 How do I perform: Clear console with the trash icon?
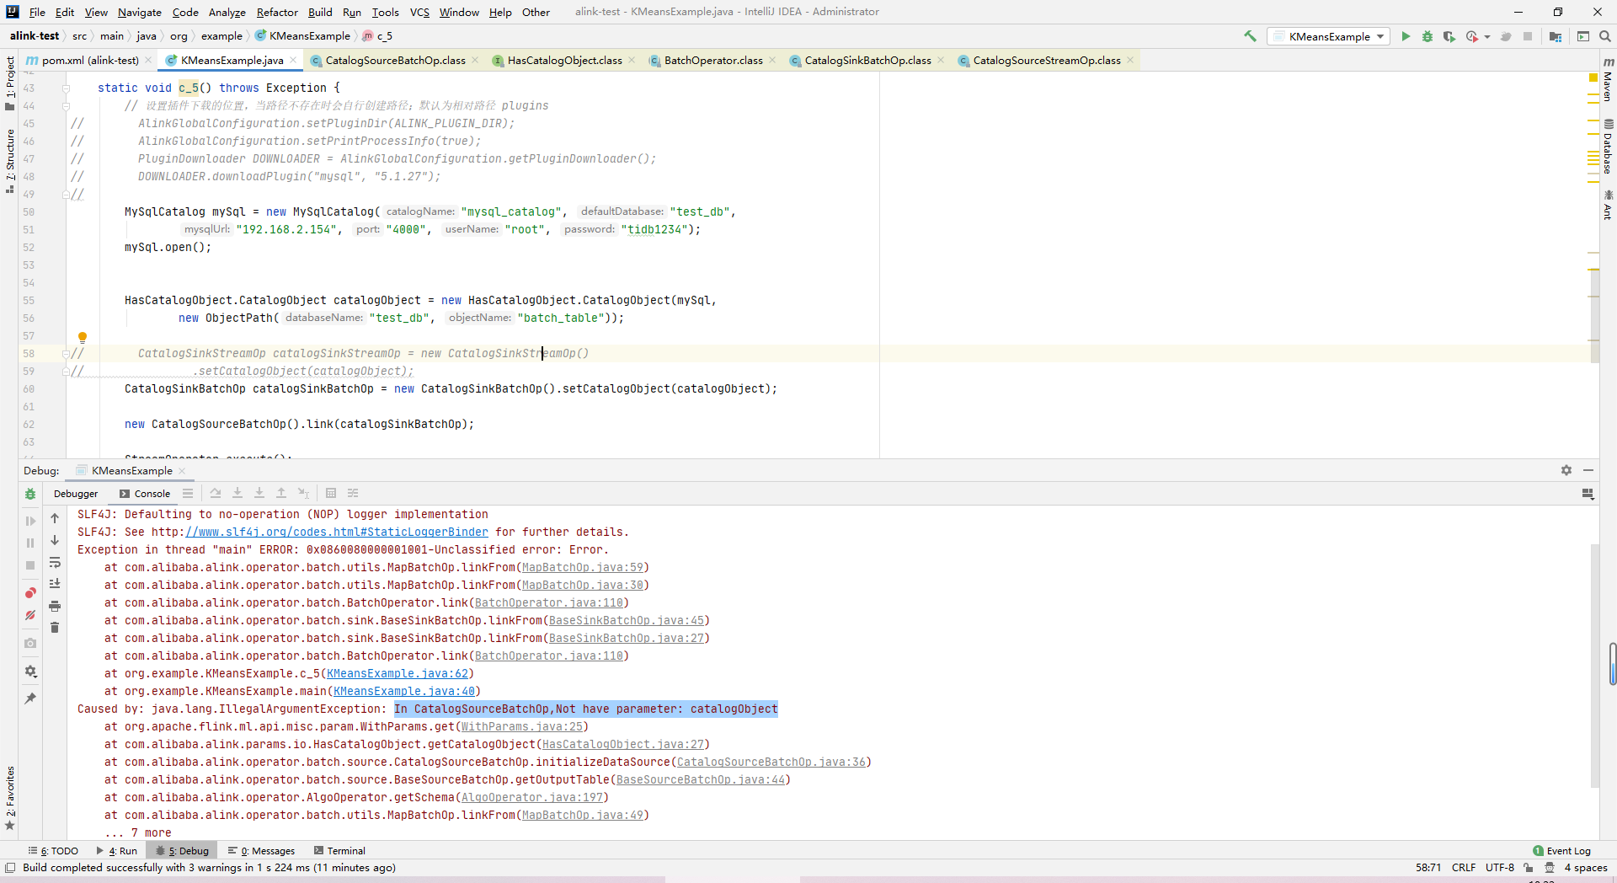pos(55,628)
